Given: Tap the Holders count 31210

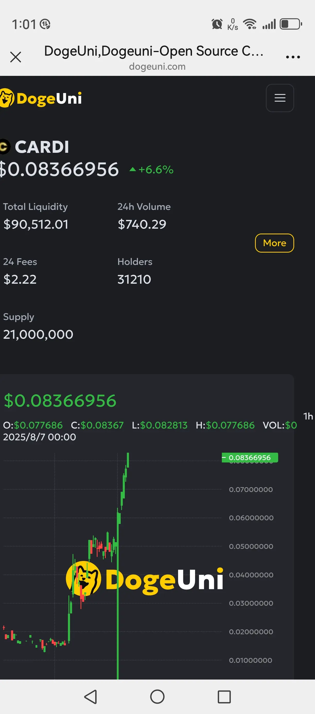Looking at the screenshot, I should (134, 279).
